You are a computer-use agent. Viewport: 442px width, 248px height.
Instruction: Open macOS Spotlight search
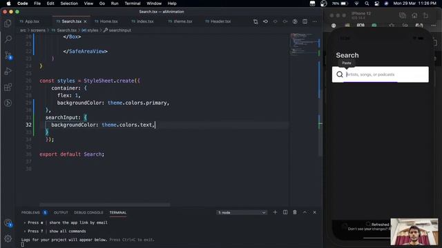367,3
